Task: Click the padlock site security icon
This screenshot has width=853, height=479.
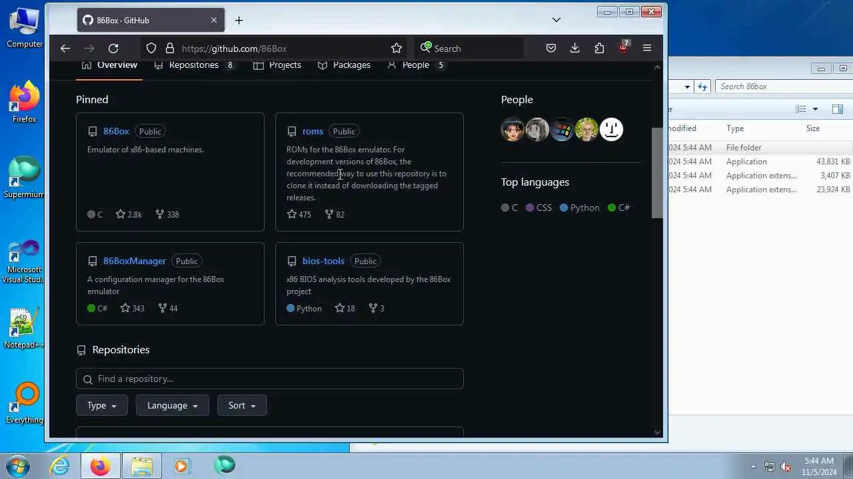Action: point(169,48)
